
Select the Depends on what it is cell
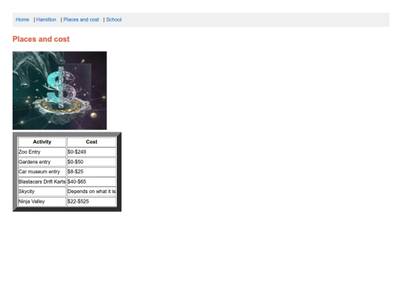click(x=92, y=192)
